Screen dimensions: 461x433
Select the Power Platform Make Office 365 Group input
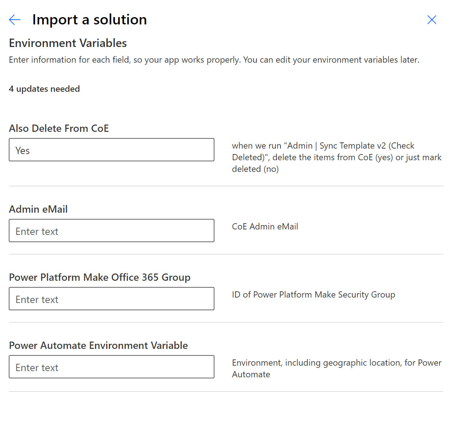pos(112,299)
